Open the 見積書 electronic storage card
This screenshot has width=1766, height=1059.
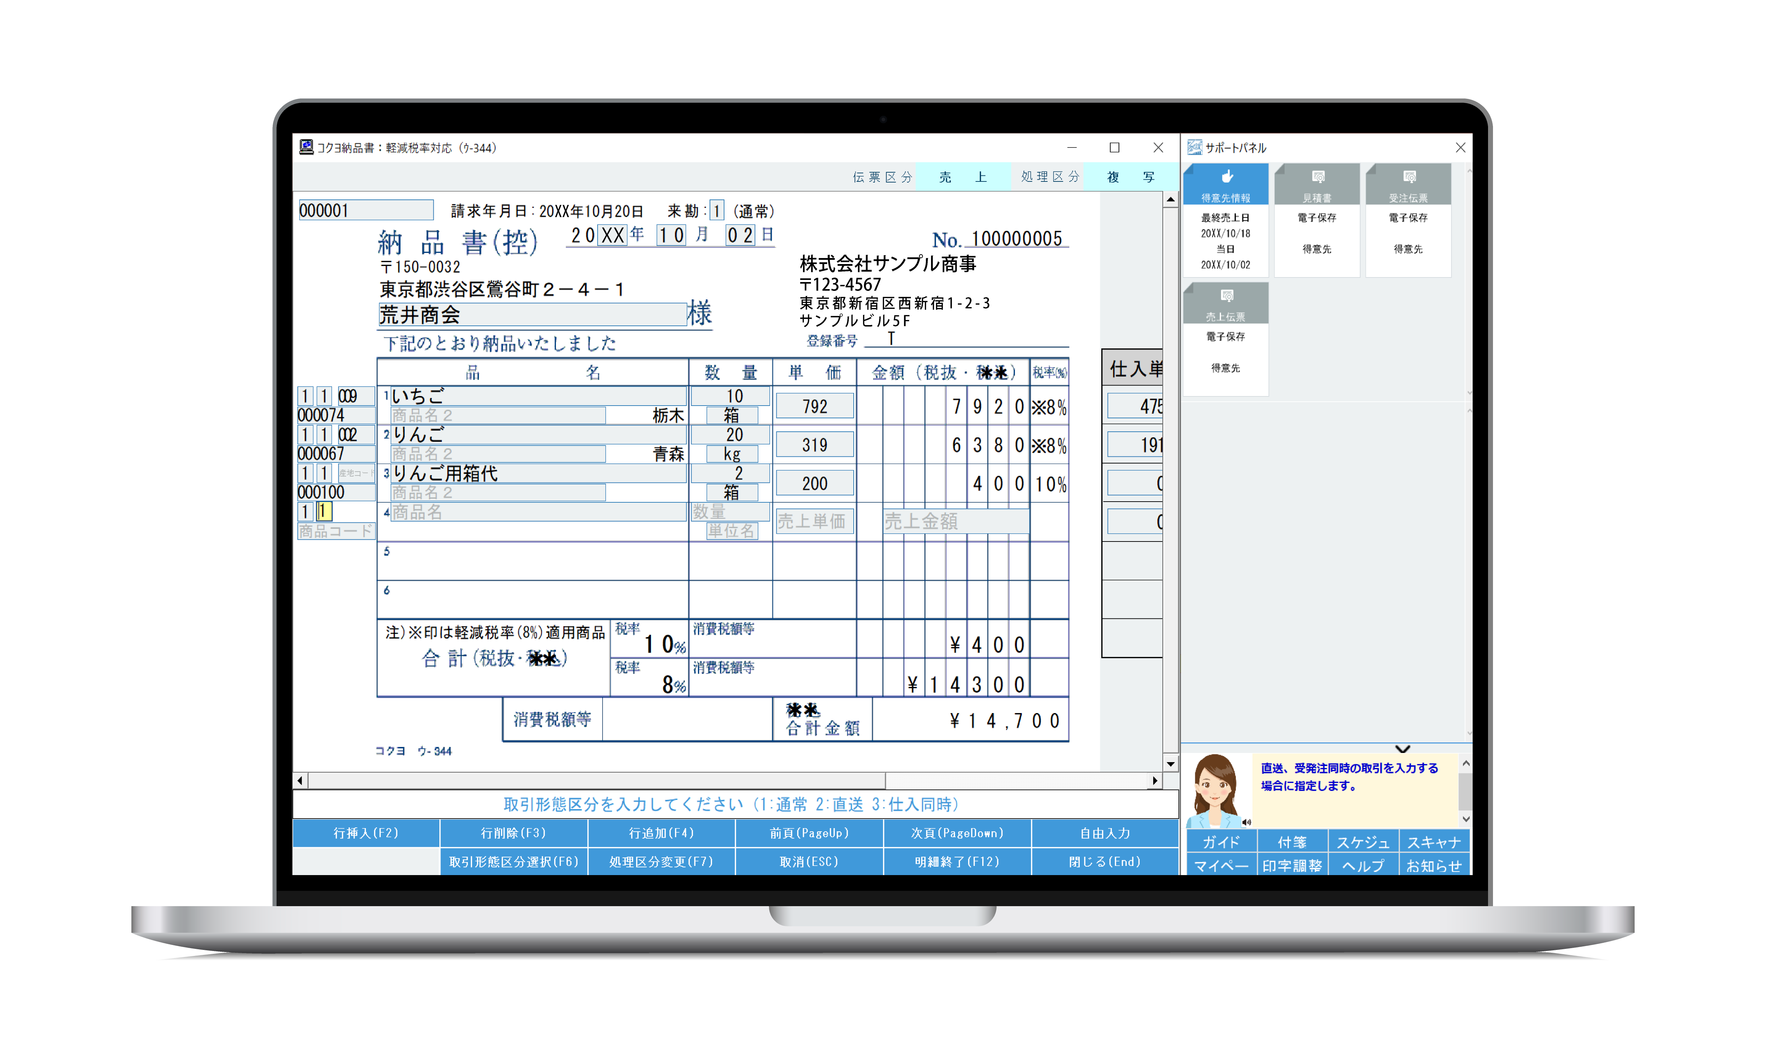click(x=1316, y=219)
